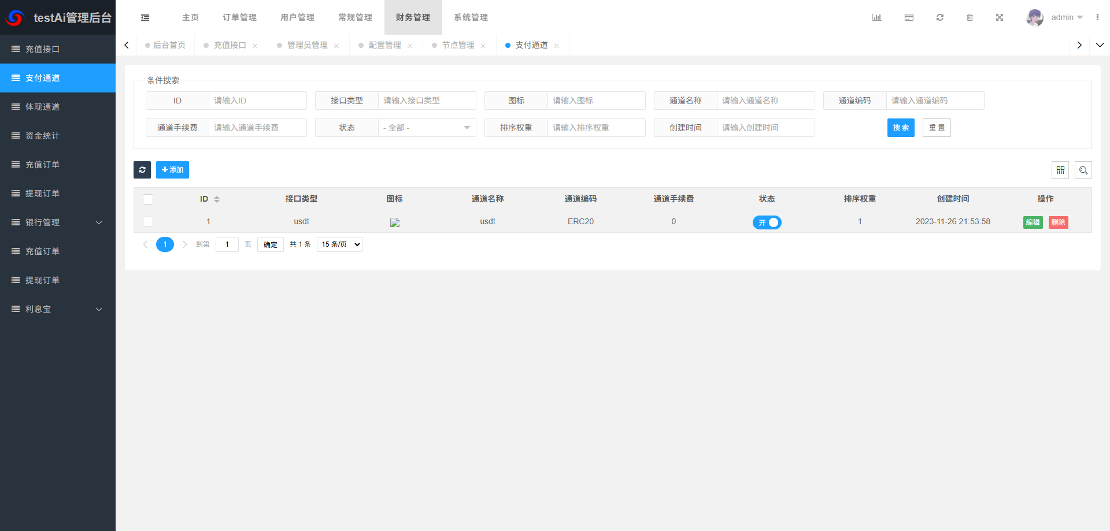The width and height of the screenshot is (1110, 531).
Task: Clear cache via trash icon in top toolbar
Action: [x=970, y=17]
